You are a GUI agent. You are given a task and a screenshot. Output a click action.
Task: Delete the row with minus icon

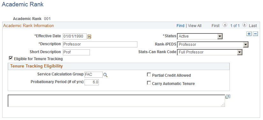(x=255, y=34)
